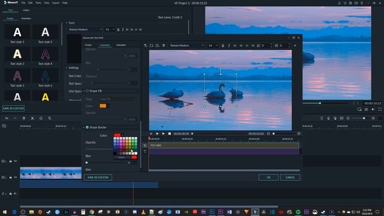The height and width of the screenshot is (216, 384).
Task: Click the add image icon in dialog toolbar
Action: pyautogui.click(x=157, y=46)
